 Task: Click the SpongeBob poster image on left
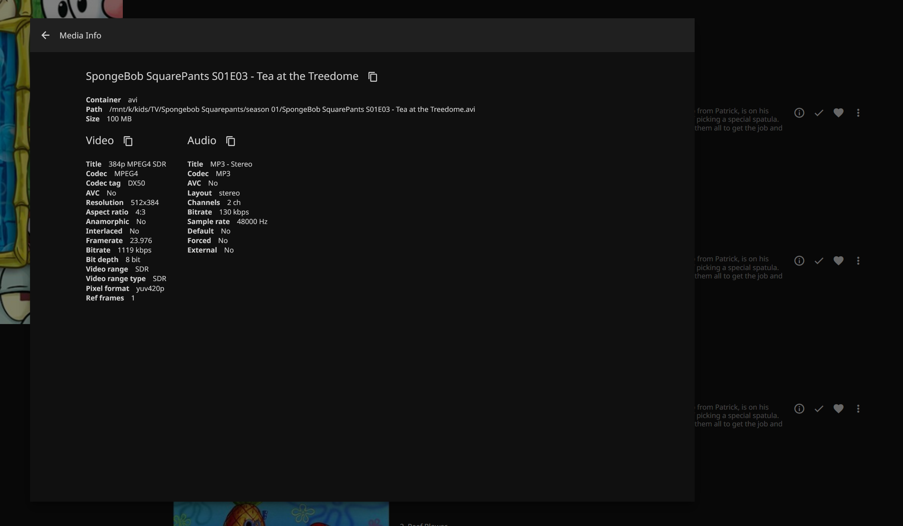pyautogui.click(x=14, y=171)
